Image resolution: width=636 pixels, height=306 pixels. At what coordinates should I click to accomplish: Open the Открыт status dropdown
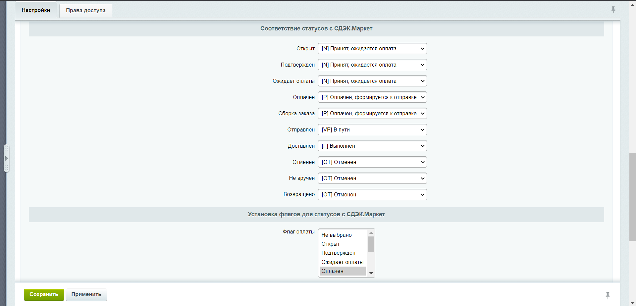372,49
